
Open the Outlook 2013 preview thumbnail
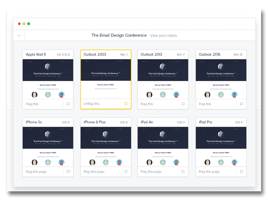point(163,79)
